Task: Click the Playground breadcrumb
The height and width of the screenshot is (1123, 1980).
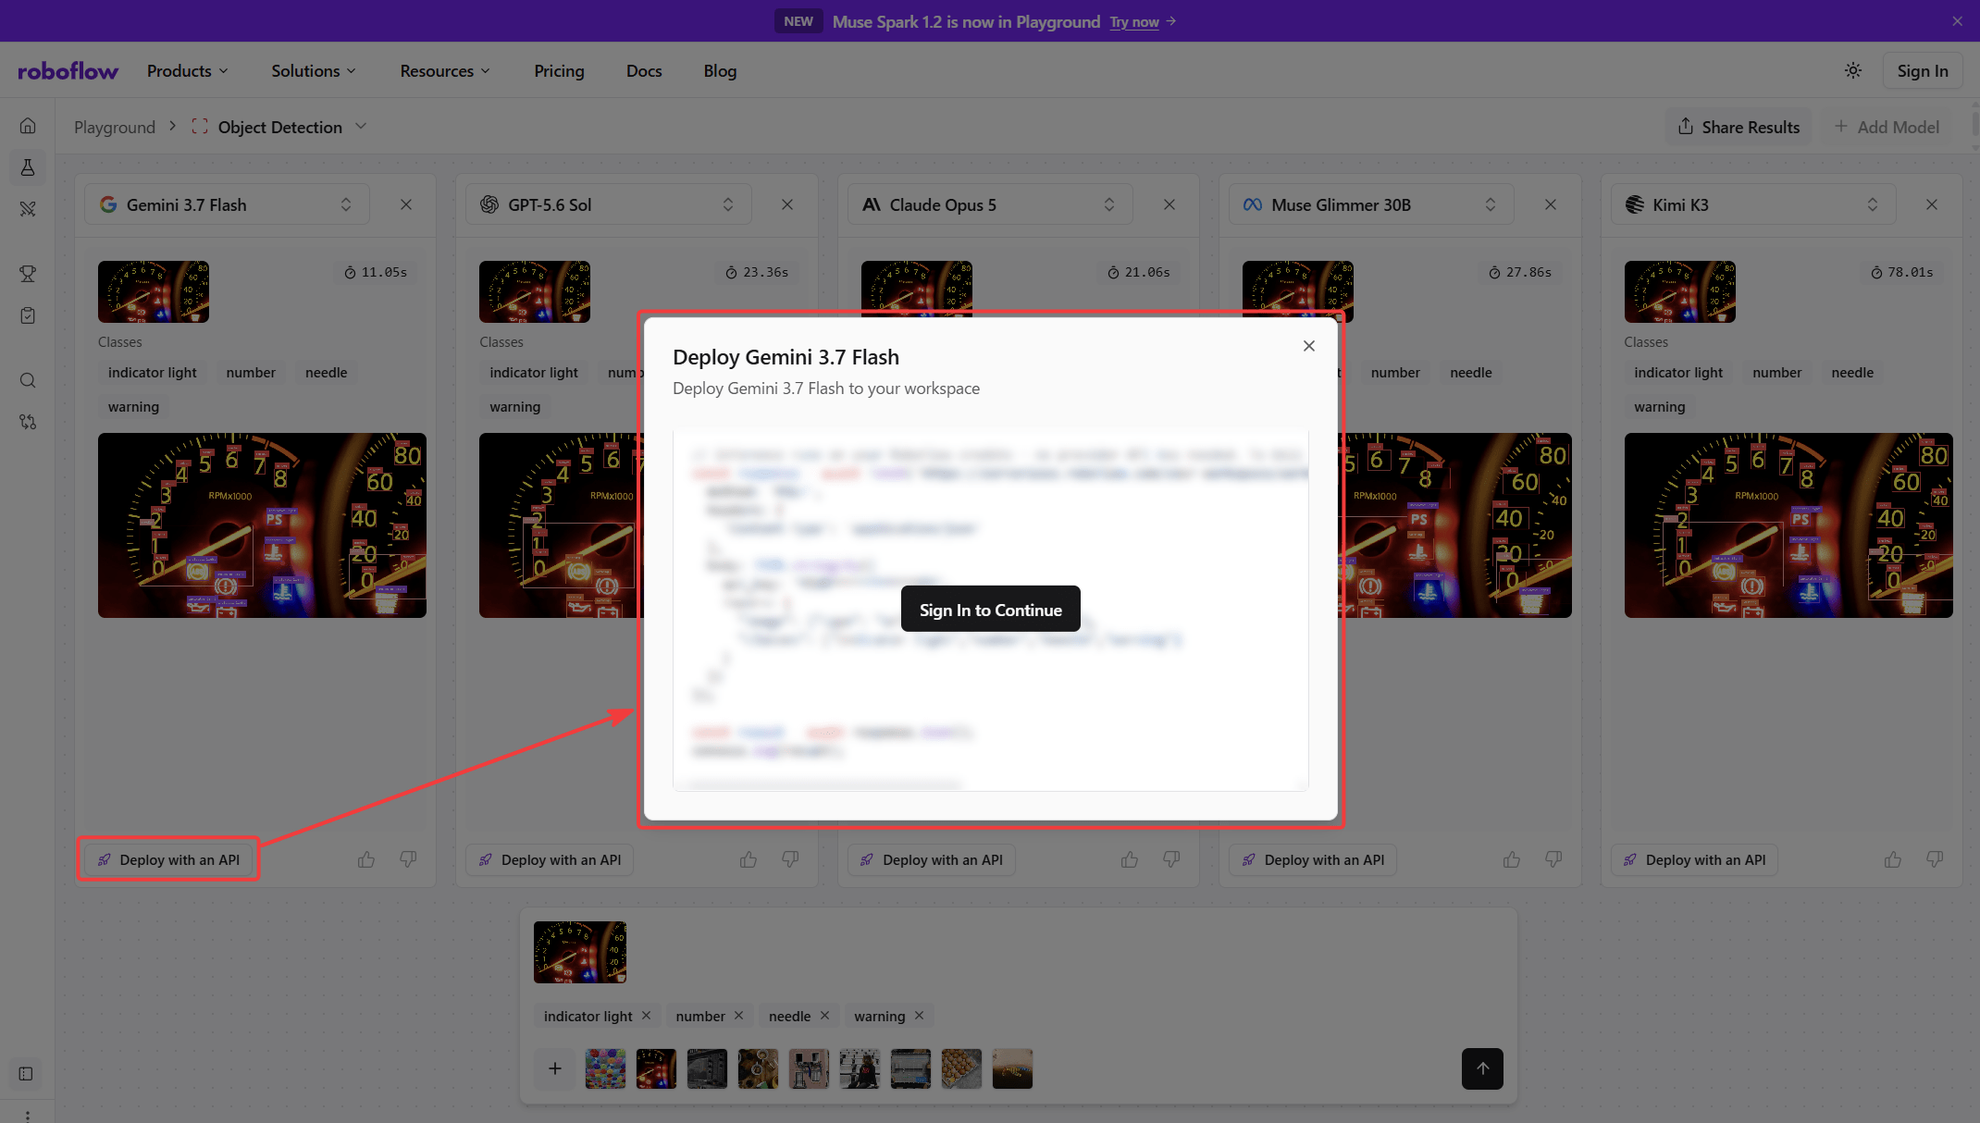Action: (x=115, y=127)
